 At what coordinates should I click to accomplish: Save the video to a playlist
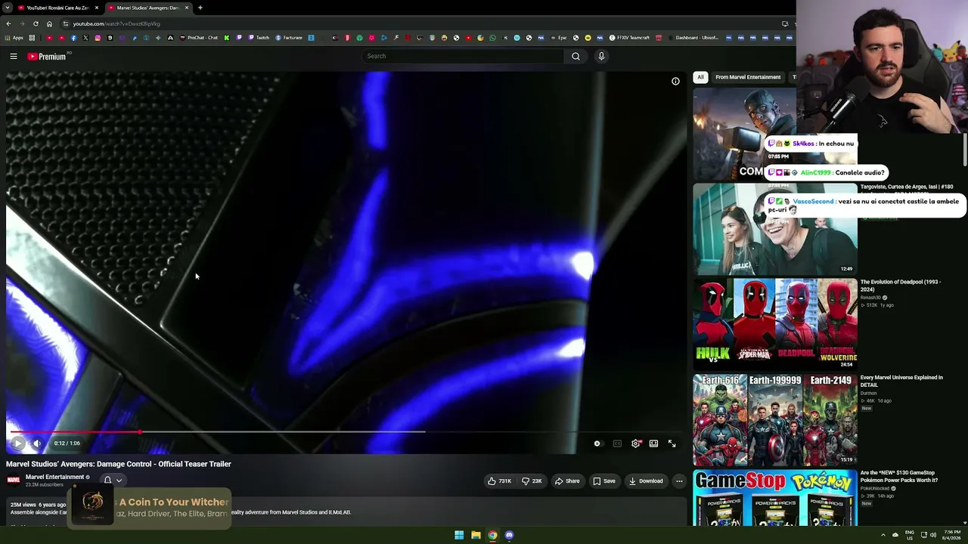pyautogui.click(x=603, y=481)
